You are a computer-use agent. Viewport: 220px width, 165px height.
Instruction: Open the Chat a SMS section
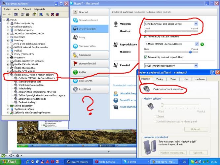point(90,81)
